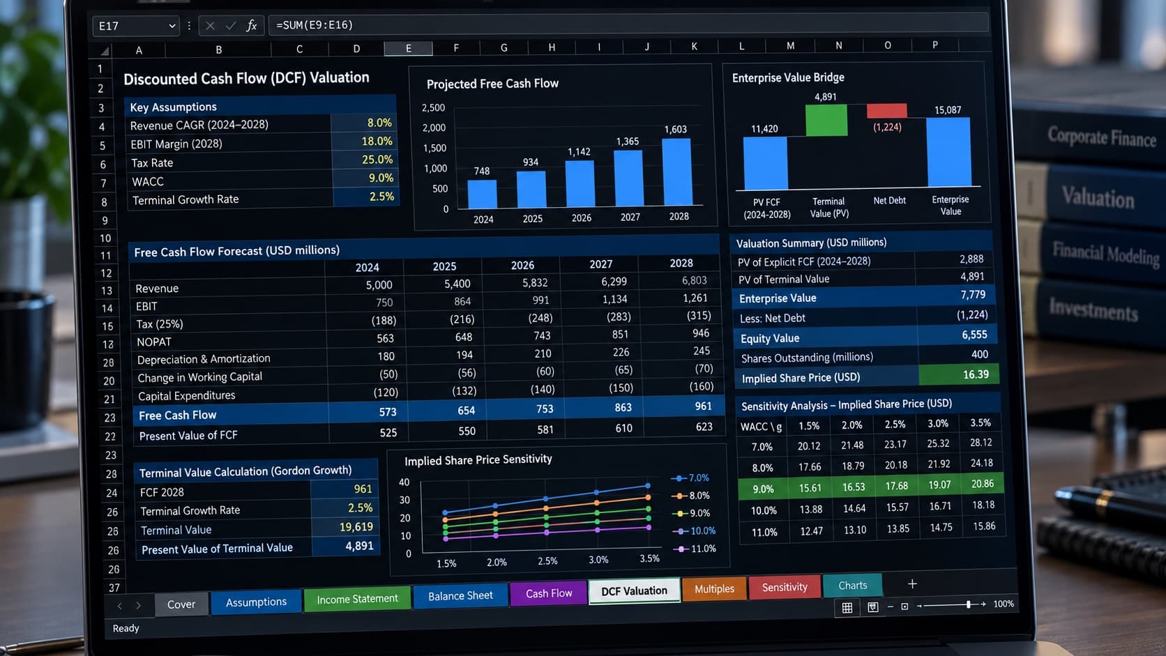1166x656 pixels.
Task: Open the Multiples sheet tab
Action: (x=714, y=589)
